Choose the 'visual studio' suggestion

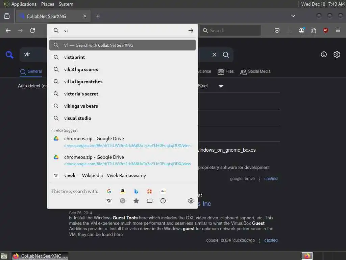(x=122, y=118)
